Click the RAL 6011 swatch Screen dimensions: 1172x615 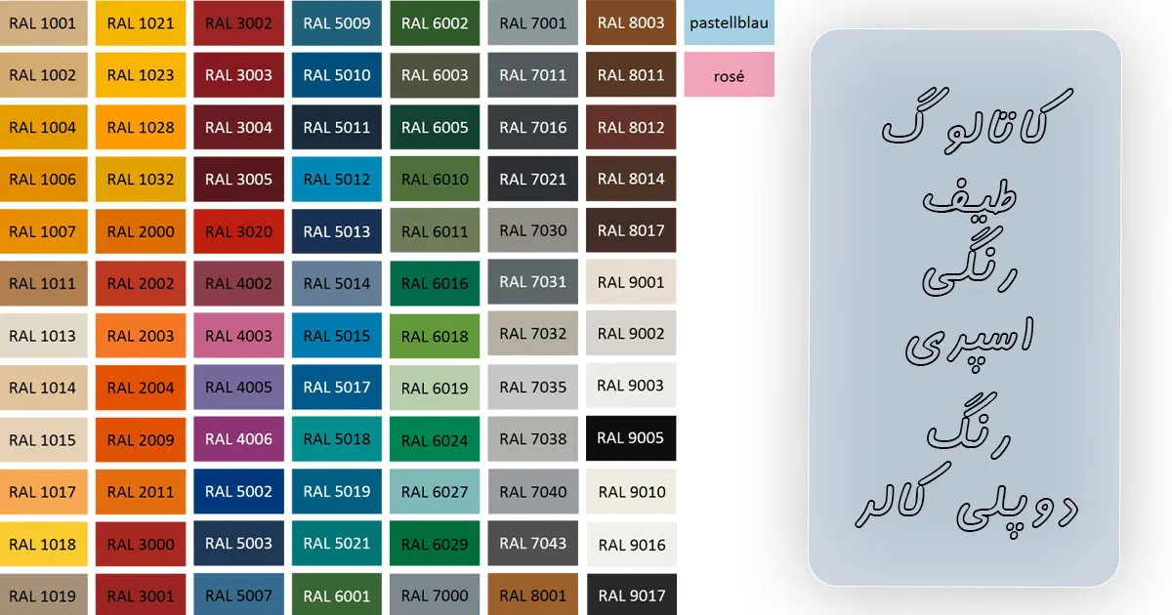tap(435, 231)
